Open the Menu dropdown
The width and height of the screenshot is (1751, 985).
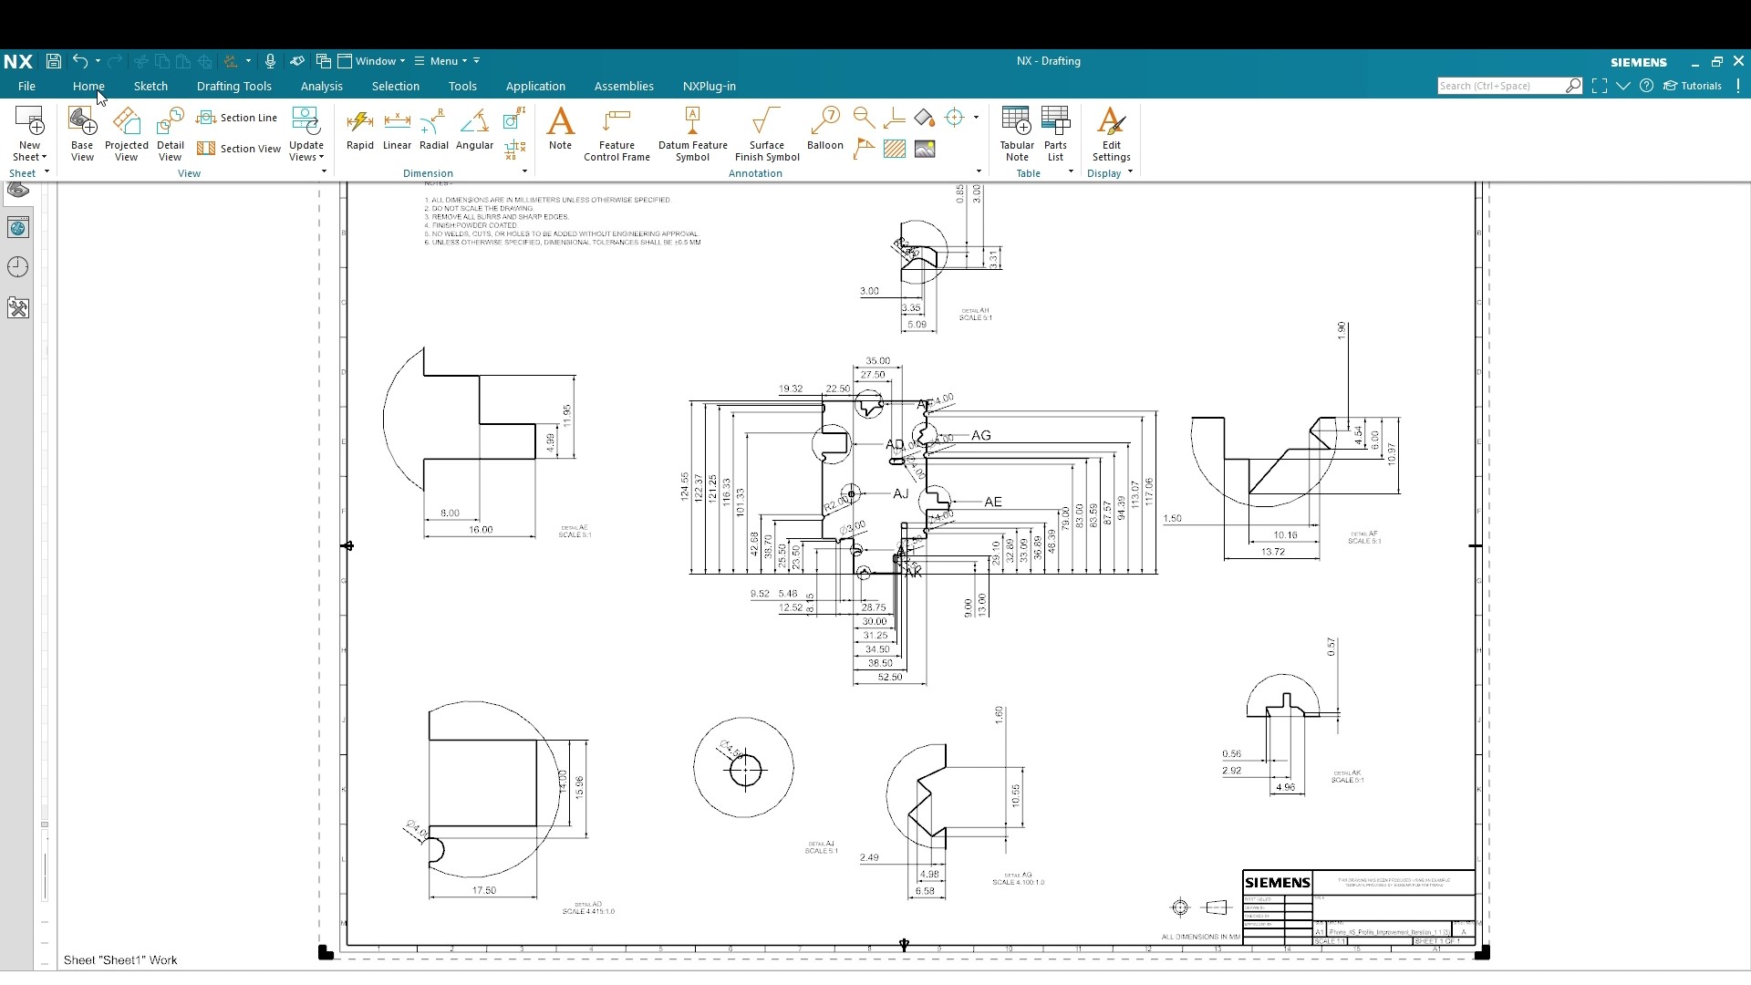point(444,60)
